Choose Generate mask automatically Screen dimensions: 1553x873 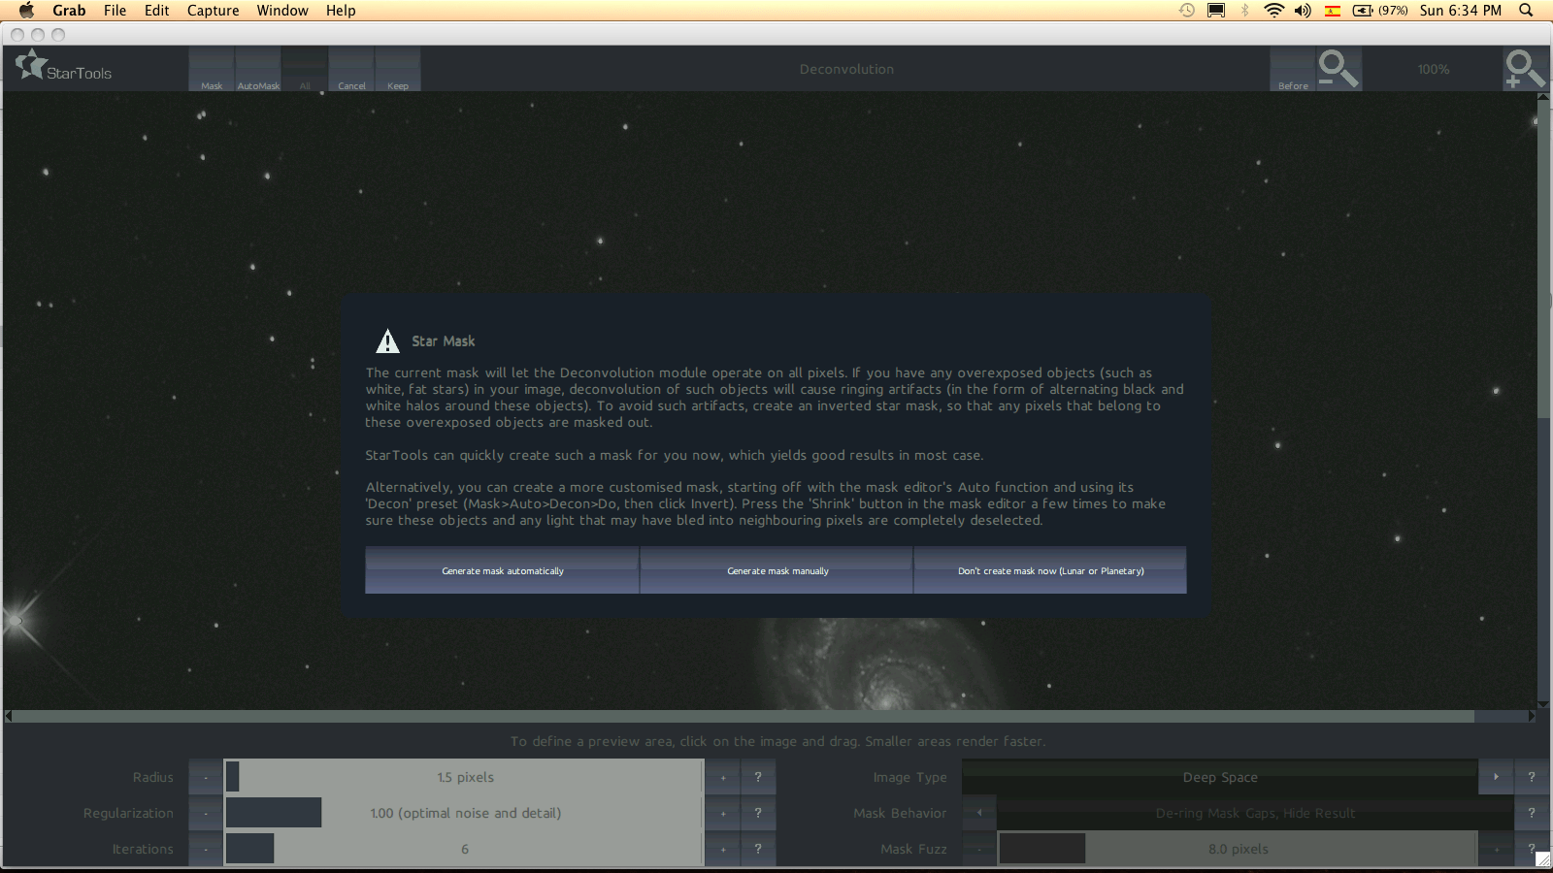(x=502, y=570)
